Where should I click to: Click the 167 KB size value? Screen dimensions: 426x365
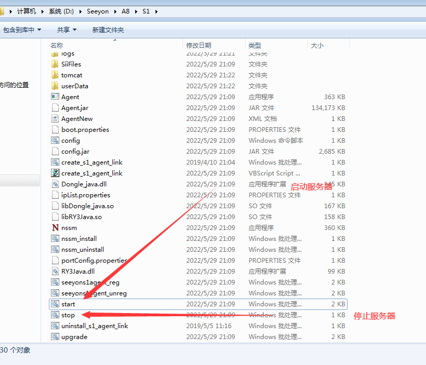coord(334,206)
